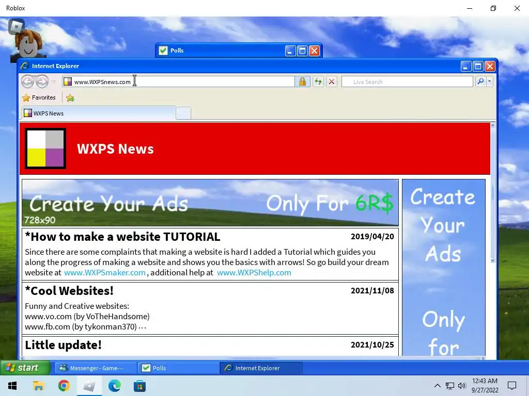Click the page scrollbar up arrow
Image resolution: width=529 pixels, height=396 pixels.
(x=492, y=126)
